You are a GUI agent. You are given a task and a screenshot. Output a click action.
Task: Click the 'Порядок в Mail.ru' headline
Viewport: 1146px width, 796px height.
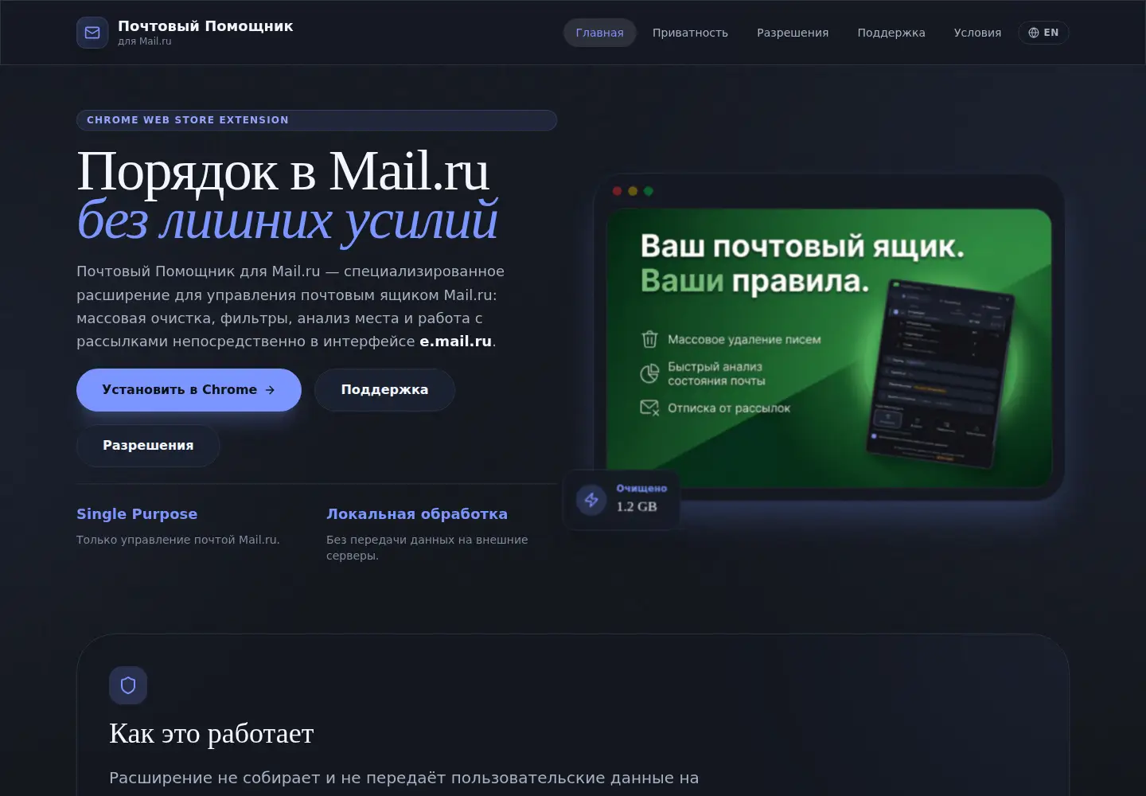click(283, 171)
